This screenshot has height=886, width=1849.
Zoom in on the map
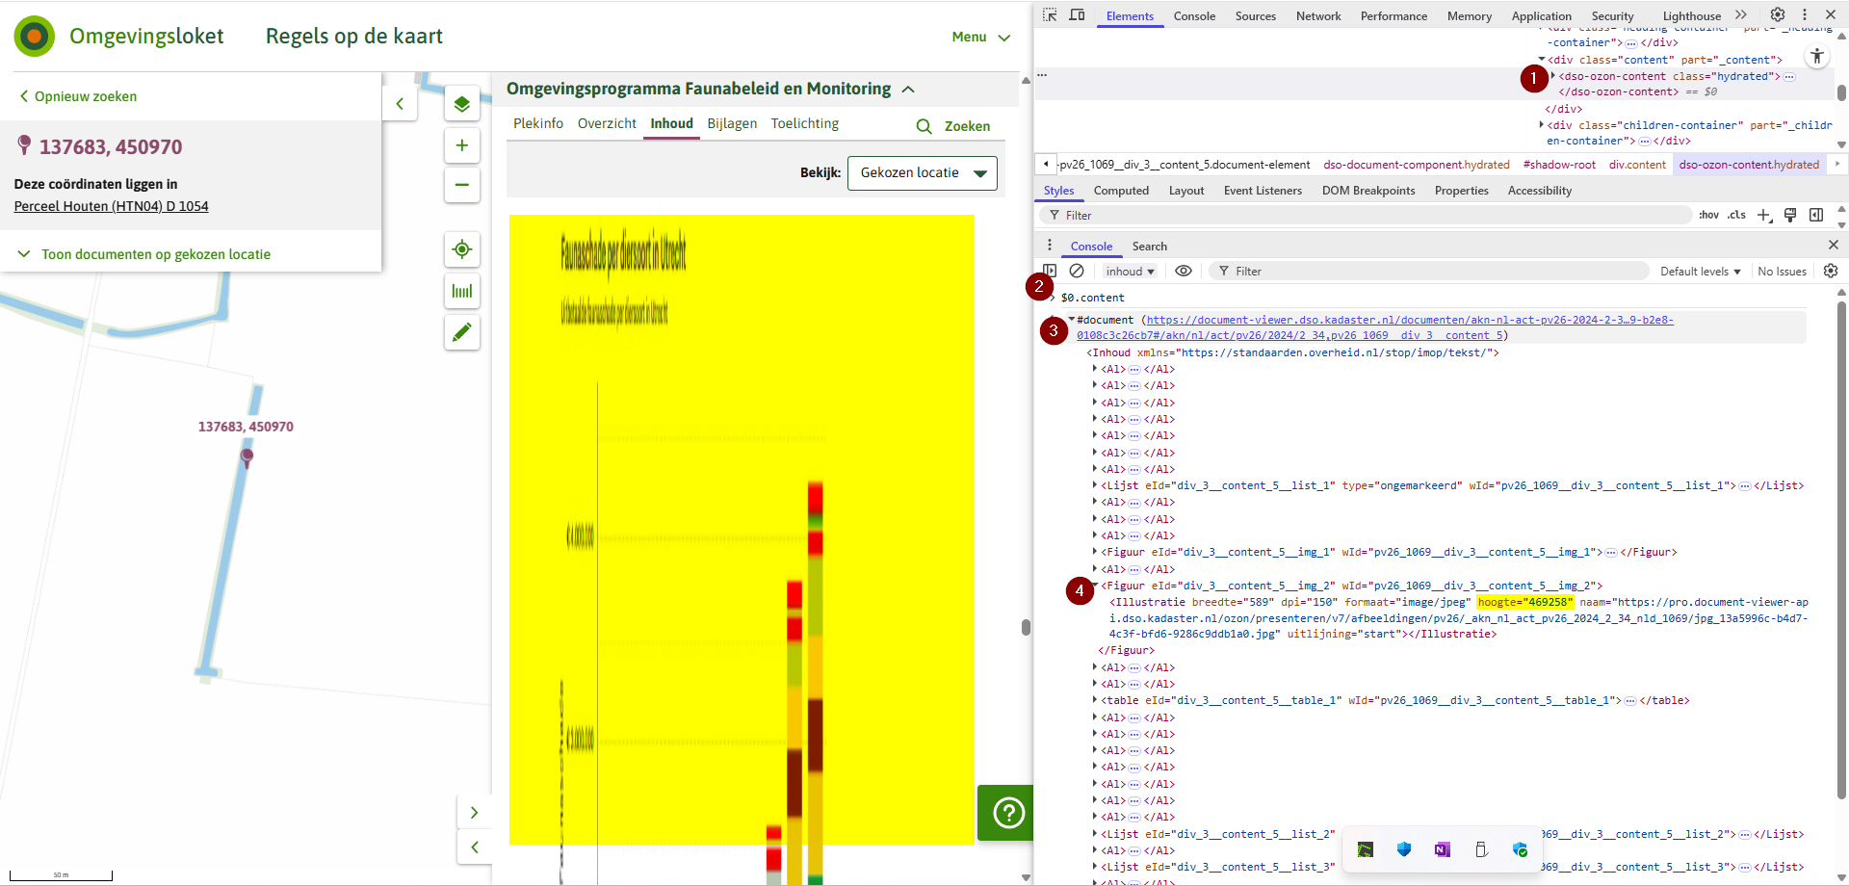[462, 145]
